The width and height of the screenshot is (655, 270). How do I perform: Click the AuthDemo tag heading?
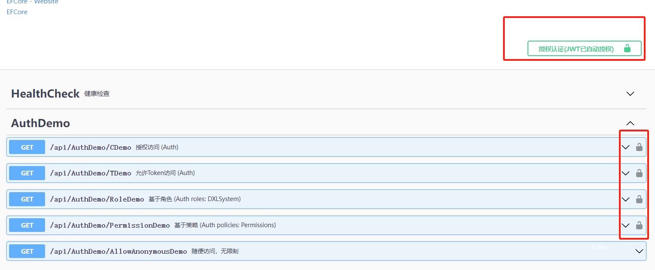pos(40,123)
